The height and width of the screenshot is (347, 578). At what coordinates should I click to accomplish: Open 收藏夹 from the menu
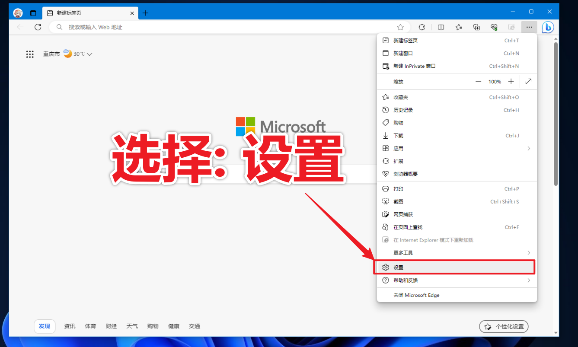click(x=457, y=97)
